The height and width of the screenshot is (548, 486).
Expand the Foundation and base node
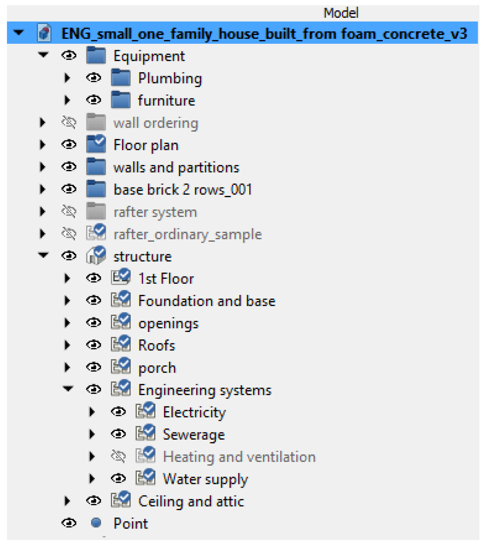[x=67, y=300]
